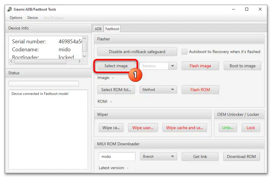
Task: Click the Wipe userdata button
Action: click(143, 128)
